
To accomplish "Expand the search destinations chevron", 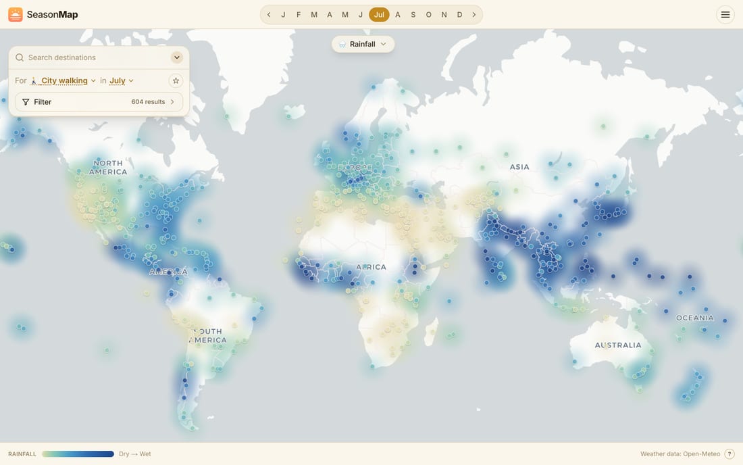I will click(177, 57).
